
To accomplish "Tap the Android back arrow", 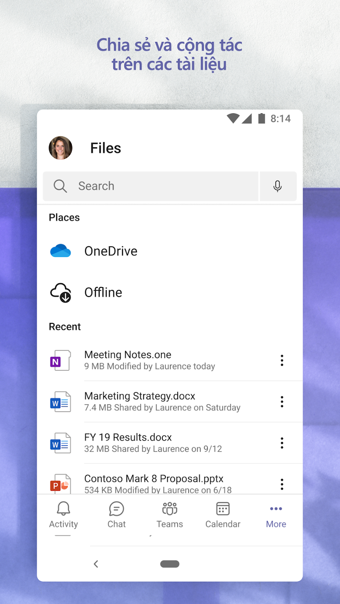I will [96, 564].
